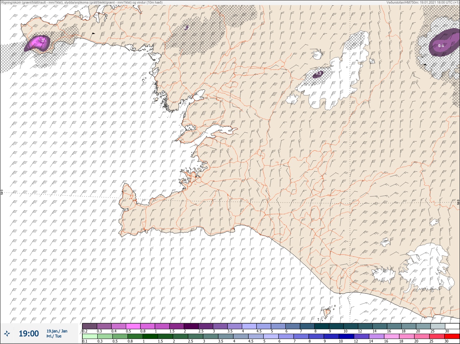The width and height of the screenshot is (460, 344).
Task: Pick bottom-row red swatch labeled 30
Action: click(x=452, y=336)
